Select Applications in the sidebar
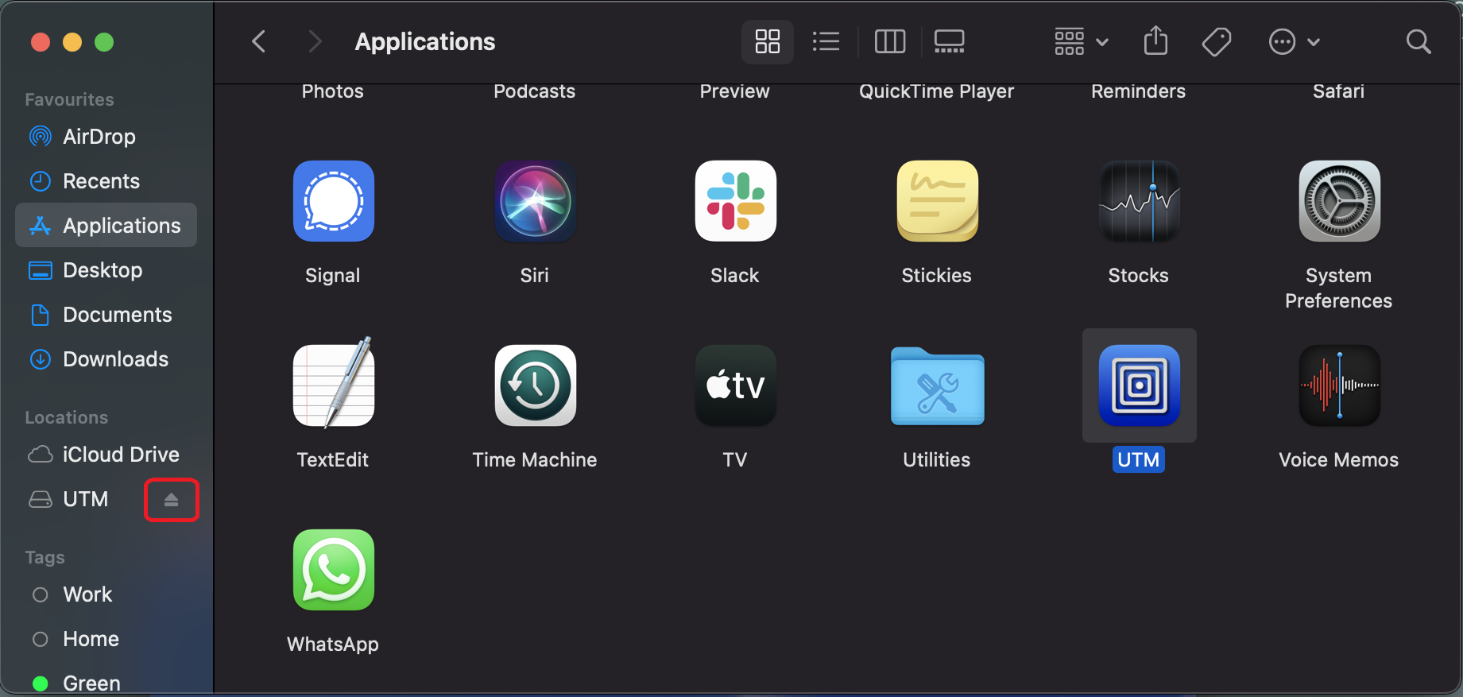1463x697 pixels. [x=106, y=226]
